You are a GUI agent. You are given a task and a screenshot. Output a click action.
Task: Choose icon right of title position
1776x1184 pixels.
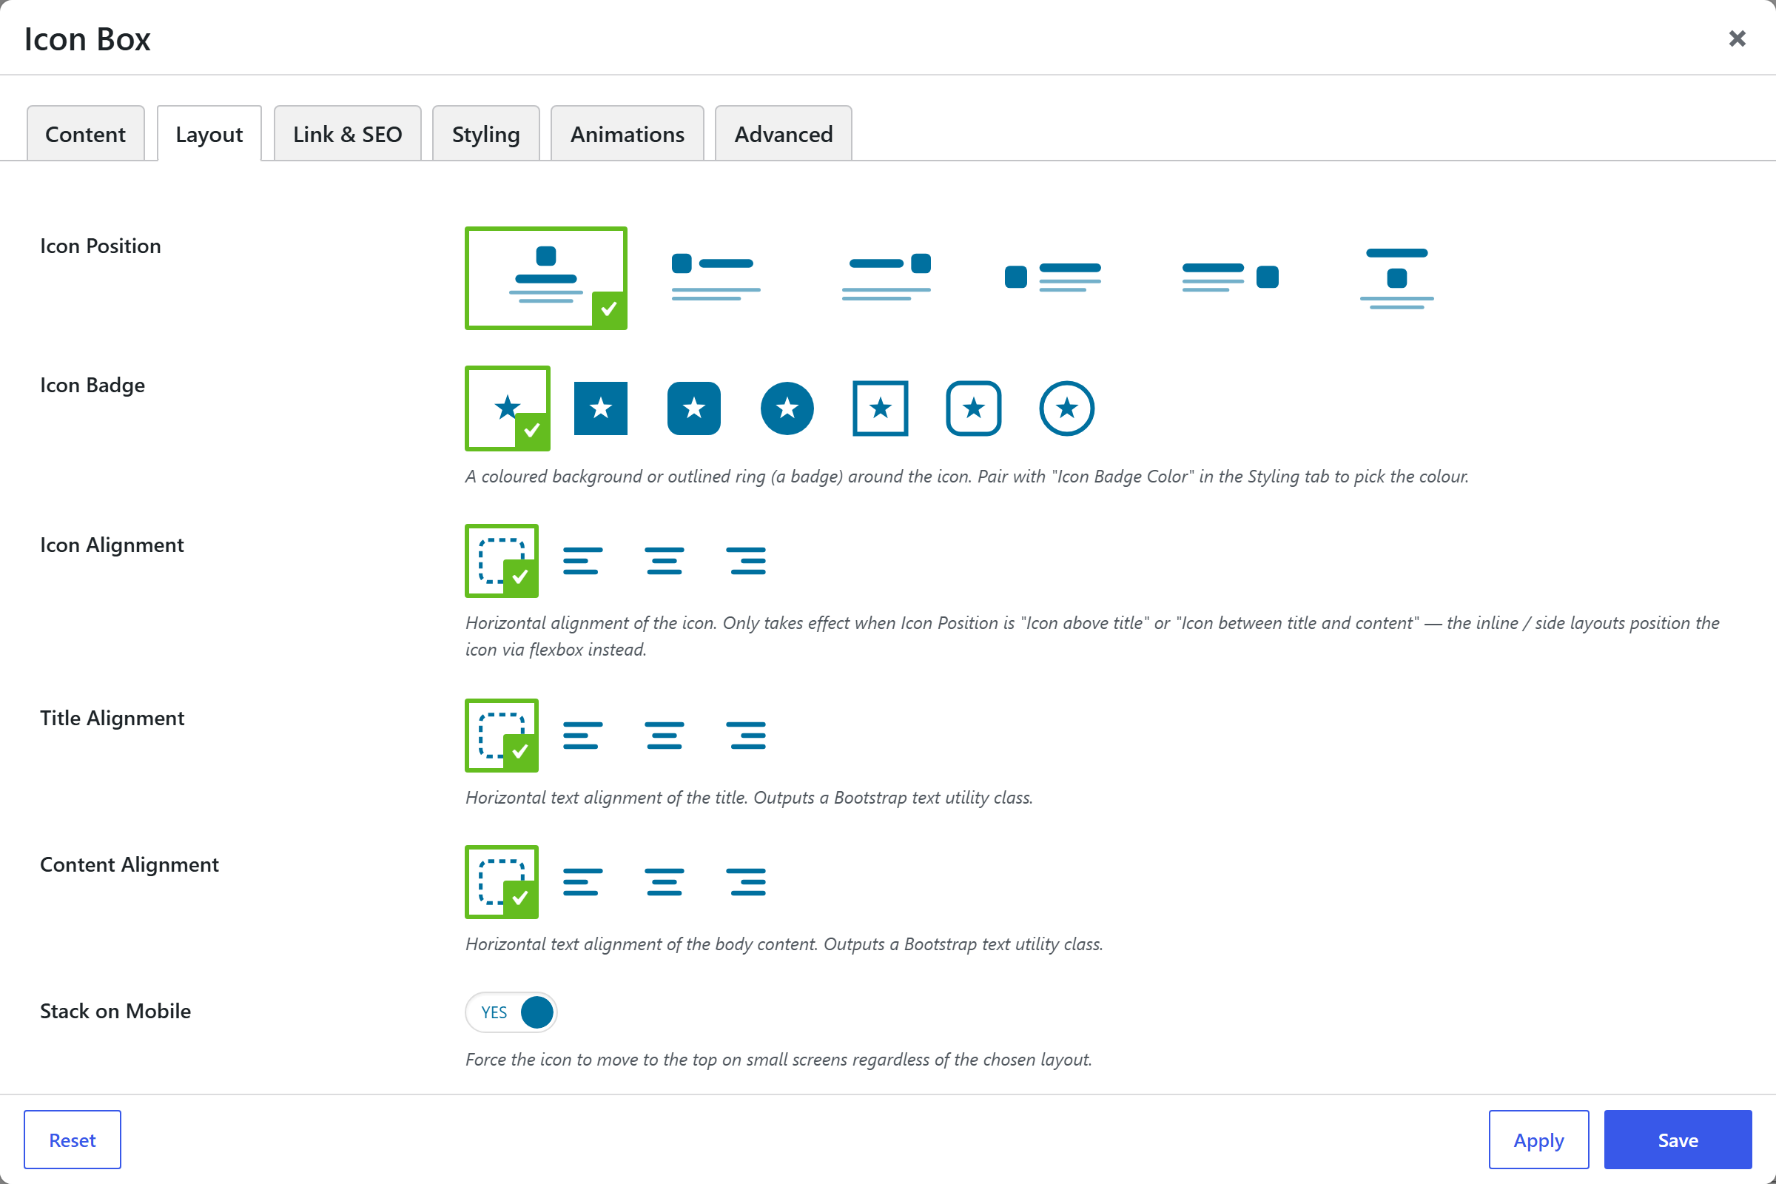tap(886, 278)
